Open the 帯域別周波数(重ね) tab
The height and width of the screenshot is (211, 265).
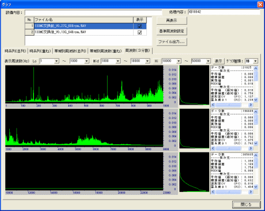point(106,51)
